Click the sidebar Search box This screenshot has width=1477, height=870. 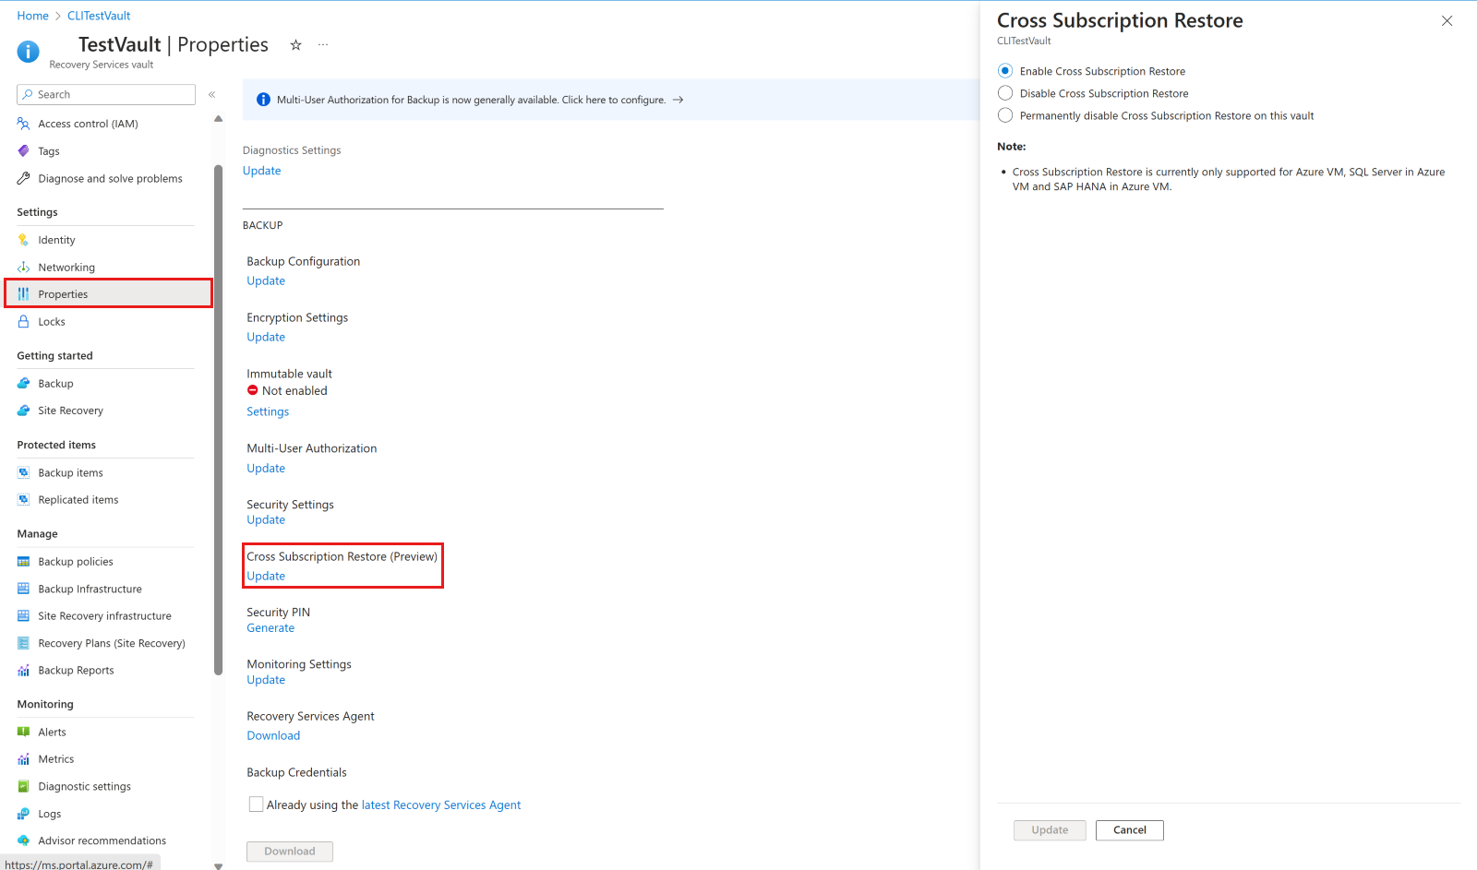point(105,94)
